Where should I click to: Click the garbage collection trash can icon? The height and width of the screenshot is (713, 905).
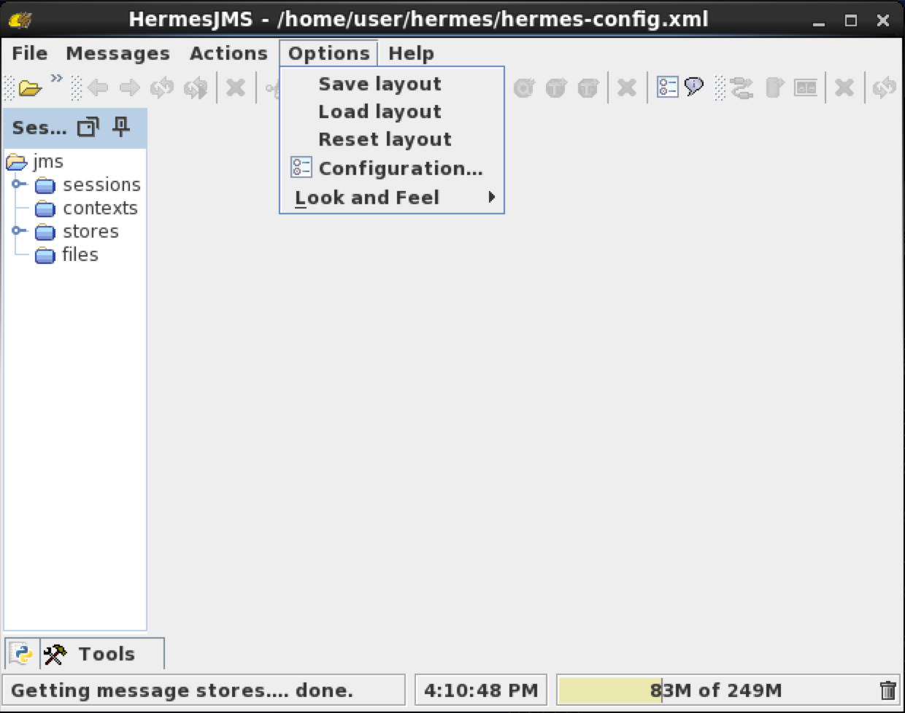pos(887,690)
